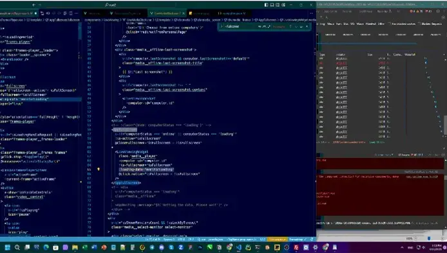The image size is (447, 253).
Task: Click the DevTools network list scrollbar
Action: point(445,125)
